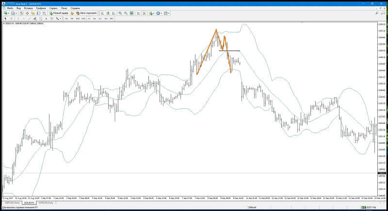Click the New Order button
Image resolution: width=388 pixels, height=211 pixels.
coord(59,13)
